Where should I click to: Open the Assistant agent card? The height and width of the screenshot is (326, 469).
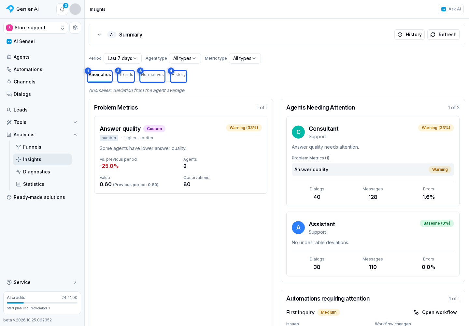click(373, 244)
